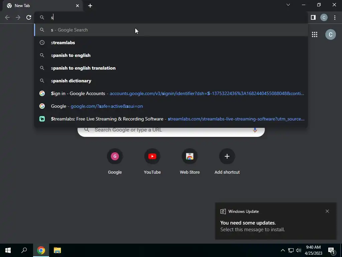Open the Windows Start menu

(x=8, y=250)
